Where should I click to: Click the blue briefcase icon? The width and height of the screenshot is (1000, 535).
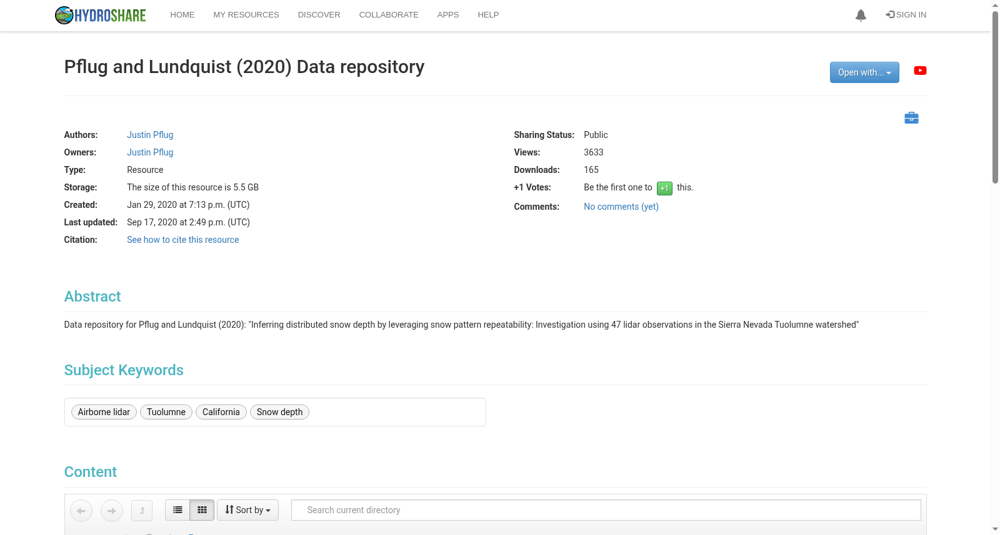[x=911, y=117]
